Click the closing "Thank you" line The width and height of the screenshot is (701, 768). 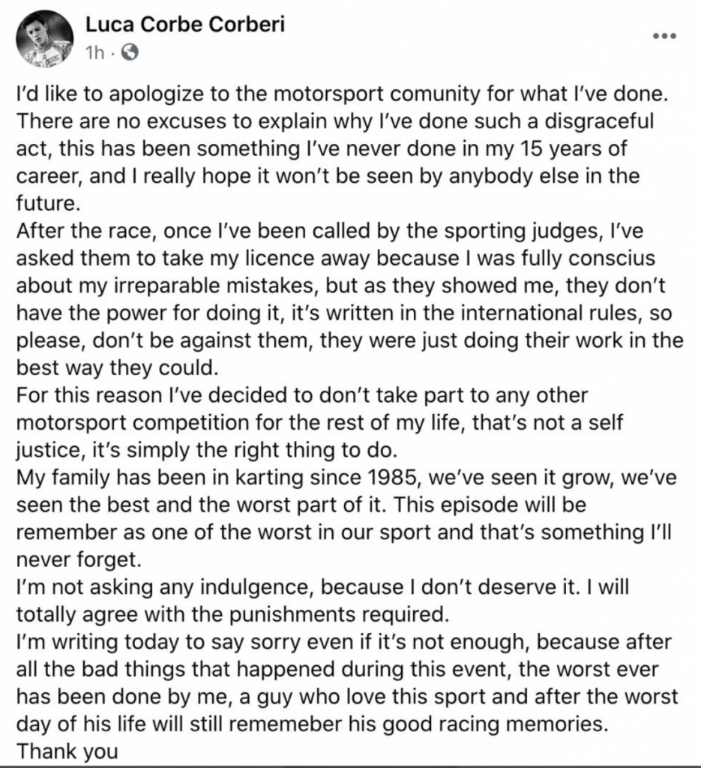point(67,751)
